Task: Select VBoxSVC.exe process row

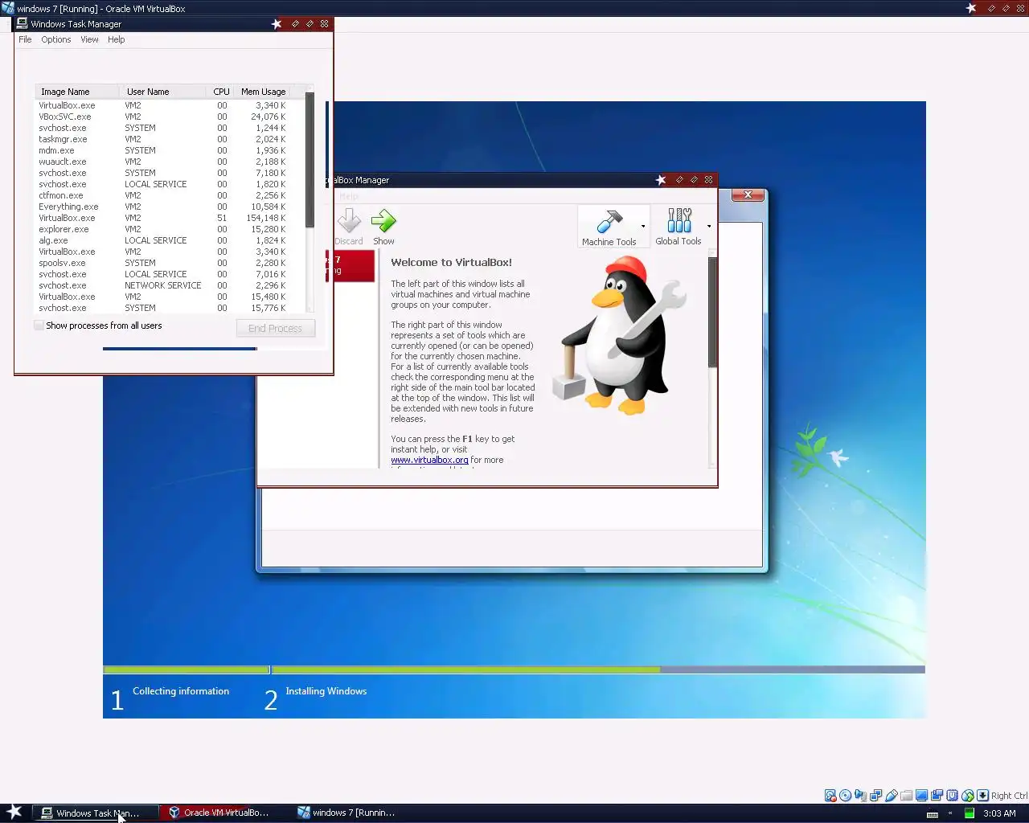Action: [169, 117]
